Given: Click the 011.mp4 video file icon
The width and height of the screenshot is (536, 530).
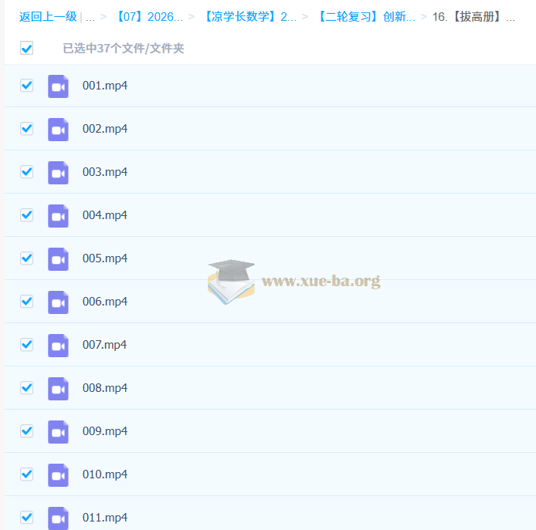Looking at the screenshot, I should pos(58,517).
